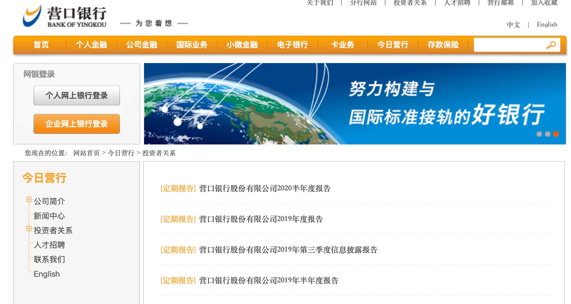Click 投资者关系 breadcrumb link
Screen dimensions: 571x304
point(159,153)
